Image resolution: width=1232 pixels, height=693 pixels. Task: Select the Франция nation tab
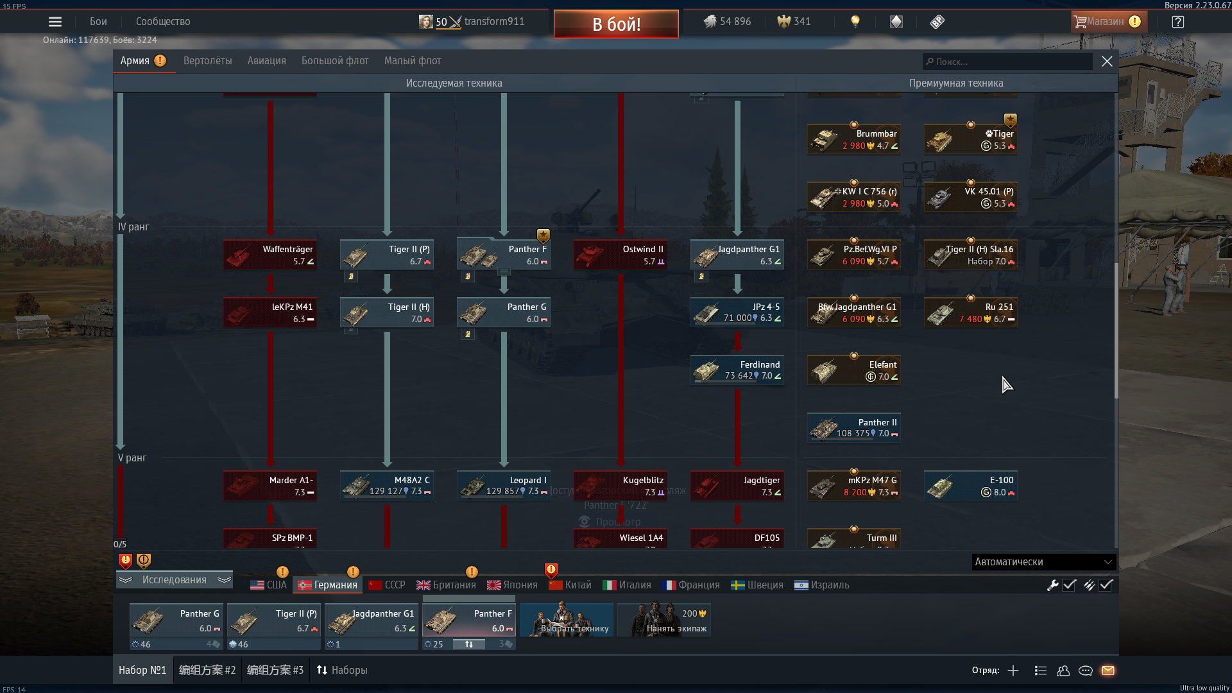coord(690,585)
